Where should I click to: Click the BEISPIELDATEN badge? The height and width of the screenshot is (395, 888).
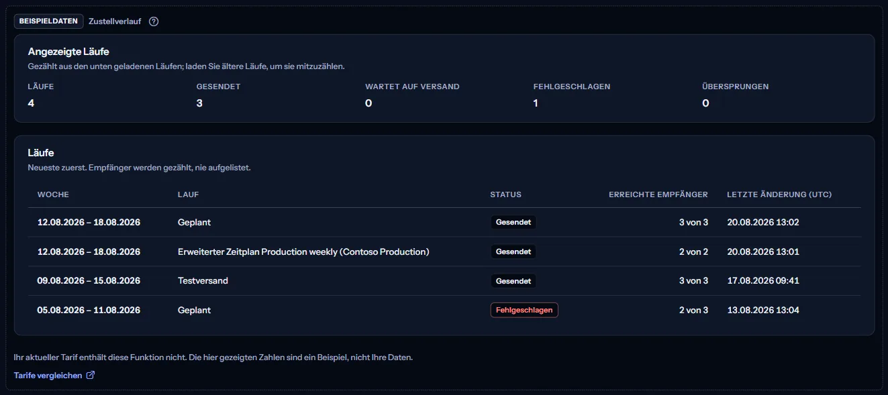[x=49, y=21]
